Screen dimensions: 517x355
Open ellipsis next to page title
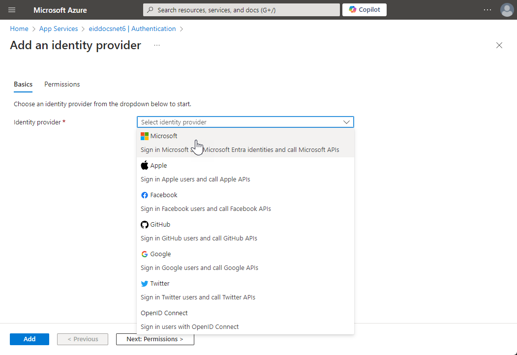(157, 45)
